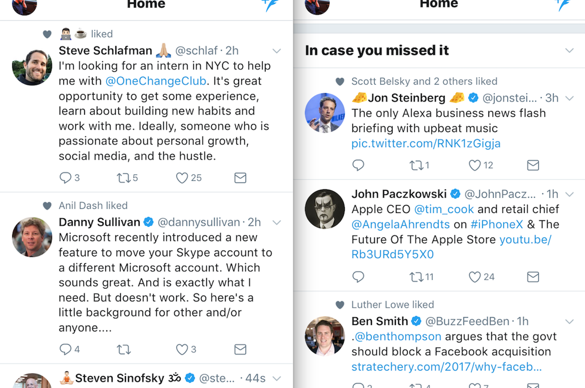Reply to Steve Schlafman's intern tweet
The height and width of the screenshot is (388, 585).
(x=66, y=178)
